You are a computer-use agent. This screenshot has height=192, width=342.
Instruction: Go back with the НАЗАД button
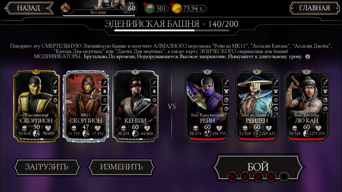[x=28, y=8]
